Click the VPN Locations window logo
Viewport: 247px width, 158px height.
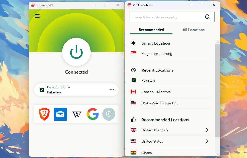click(x=129, y=5)
